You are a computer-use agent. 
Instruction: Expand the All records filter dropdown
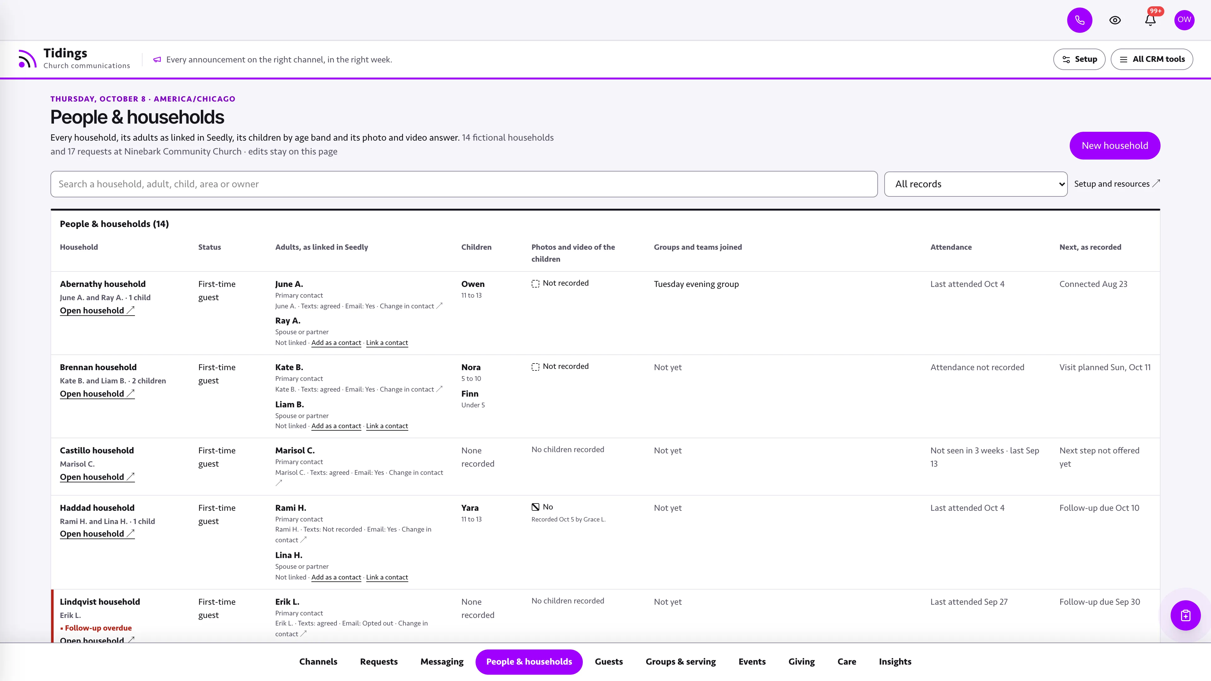pos(975,184)
